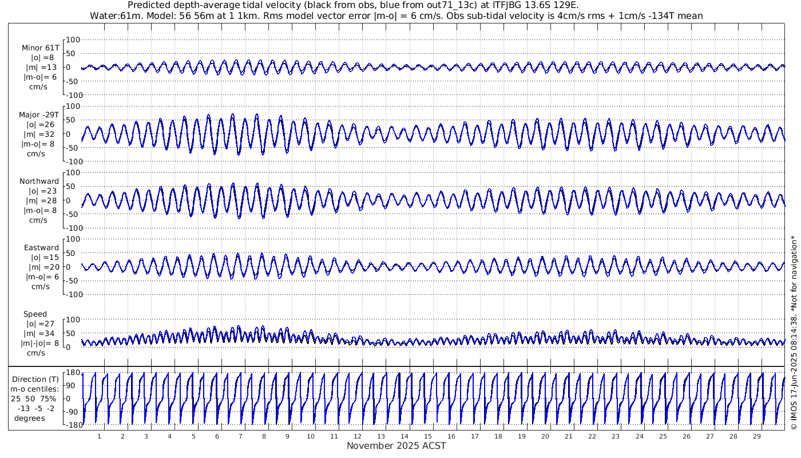The width and height of the screenshot is (801, 458).
Task: Click the 'Speed' panel label
Action: [x=35, y=314]
